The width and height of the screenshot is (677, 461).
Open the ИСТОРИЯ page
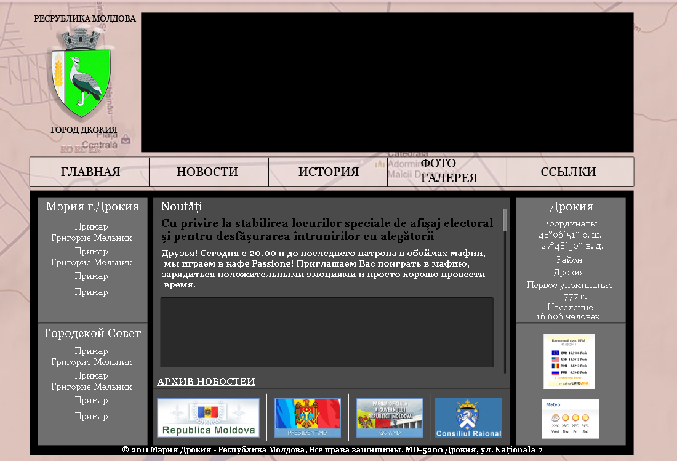pyautogui.click(x=328, y=172)
